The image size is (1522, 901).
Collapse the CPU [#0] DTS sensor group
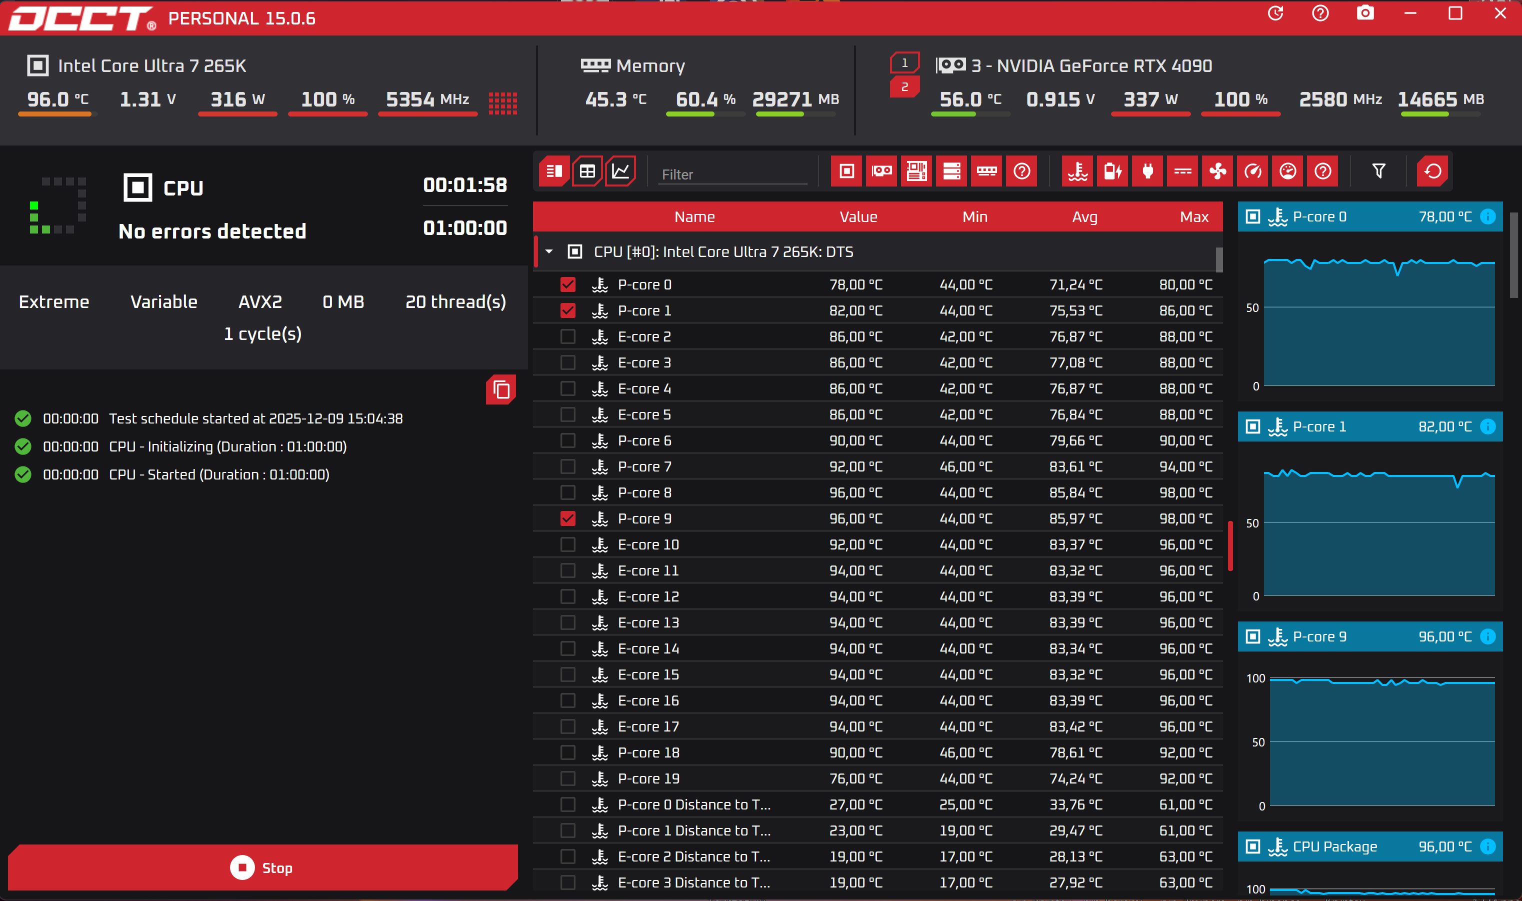(x=549, y=251)
